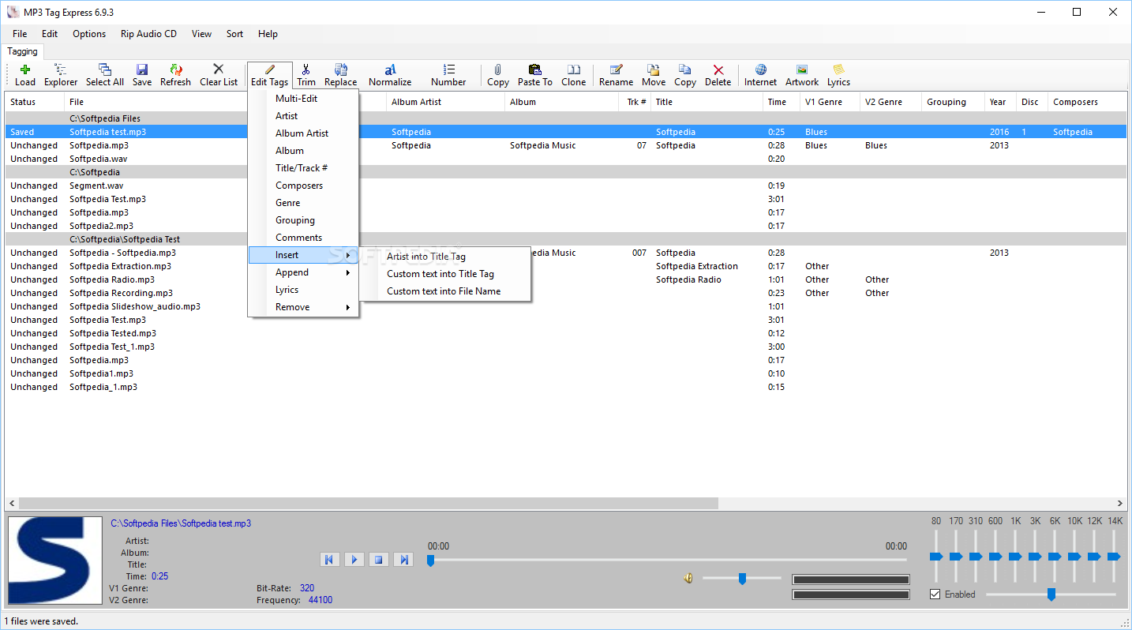Stop playback in the player
1132x630 pixels.
click(379, 559)
